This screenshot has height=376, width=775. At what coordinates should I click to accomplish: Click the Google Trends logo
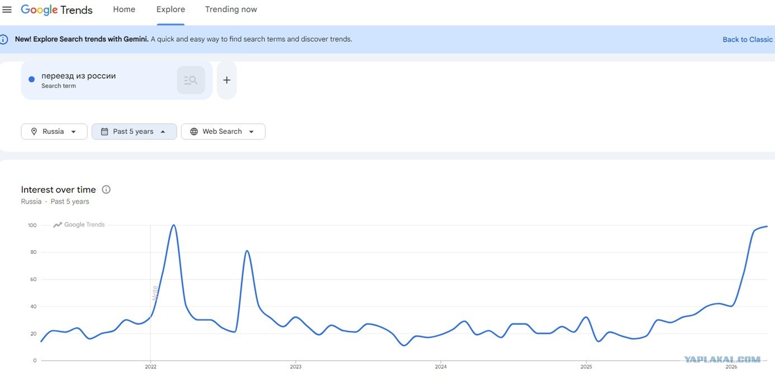coord(56,10)
